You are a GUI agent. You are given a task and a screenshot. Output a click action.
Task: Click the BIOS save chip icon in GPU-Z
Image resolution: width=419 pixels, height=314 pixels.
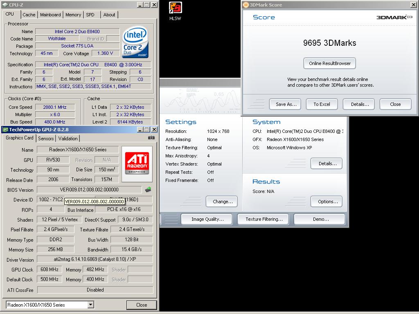pyautogui.click(x=148, y=190)
